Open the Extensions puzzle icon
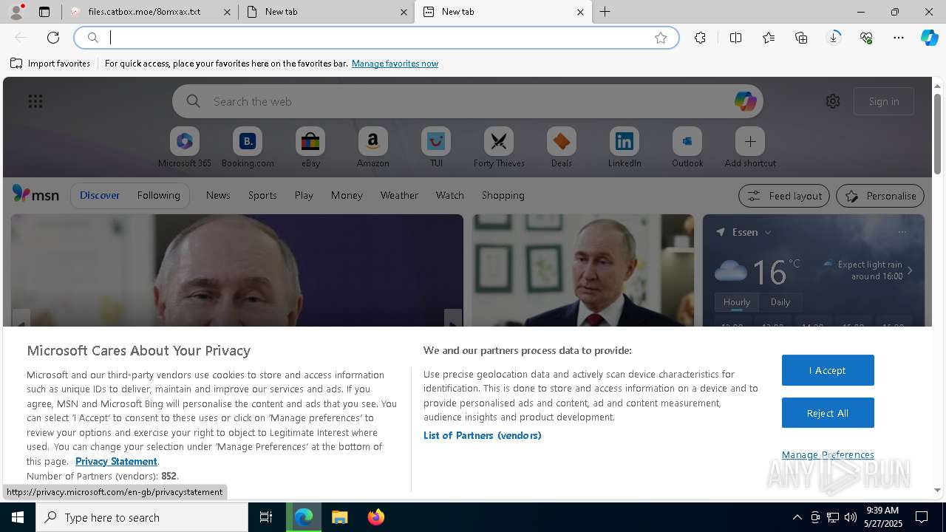 click(x=700, y=38)
